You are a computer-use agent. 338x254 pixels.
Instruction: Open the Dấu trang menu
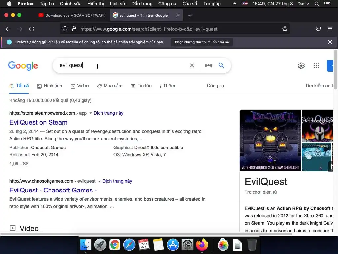coord(142,4)
